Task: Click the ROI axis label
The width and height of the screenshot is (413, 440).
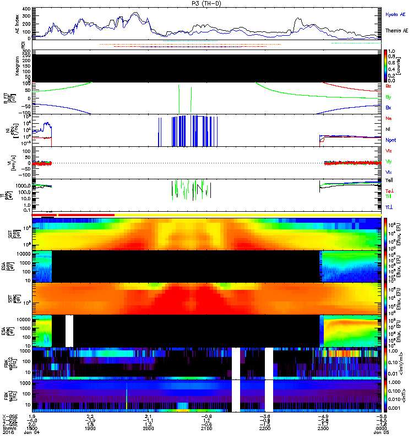Action: click(x=24, y=45)
